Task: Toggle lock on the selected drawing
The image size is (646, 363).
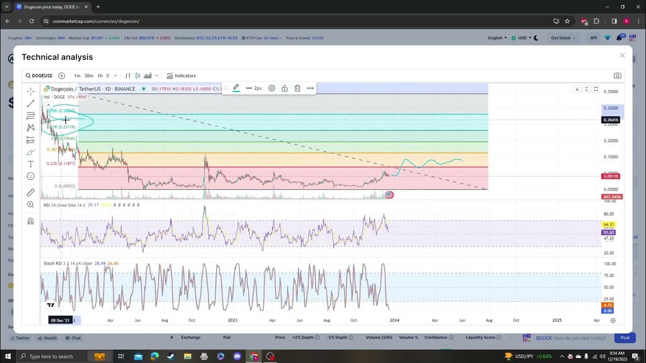Action: [x=285, y=88]
